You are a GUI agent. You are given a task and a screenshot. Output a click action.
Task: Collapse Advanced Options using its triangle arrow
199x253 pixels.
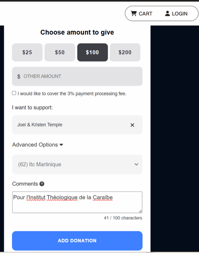61,145
